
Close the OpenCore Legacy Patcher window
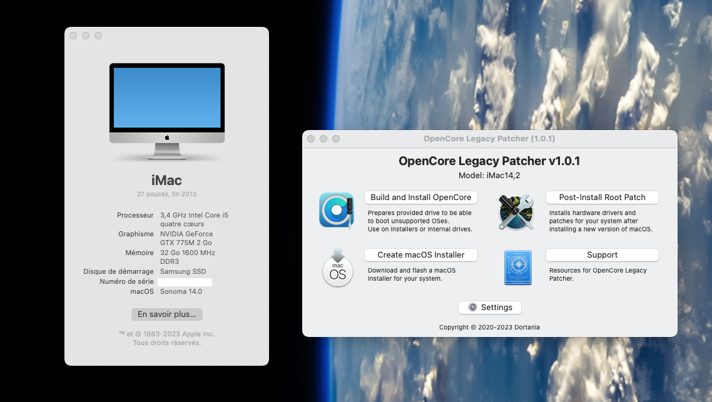(311, 139)
